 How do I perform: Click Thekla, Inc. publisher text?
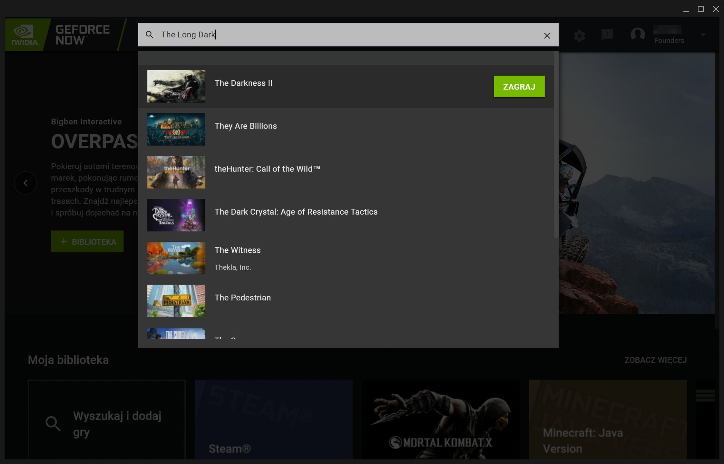pos(233,267)
